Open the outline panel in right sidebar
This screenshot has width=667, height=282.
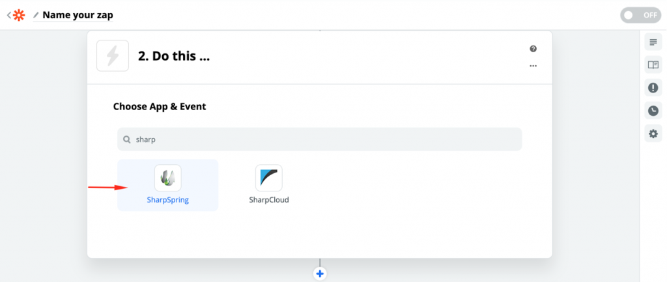point(653,42)
